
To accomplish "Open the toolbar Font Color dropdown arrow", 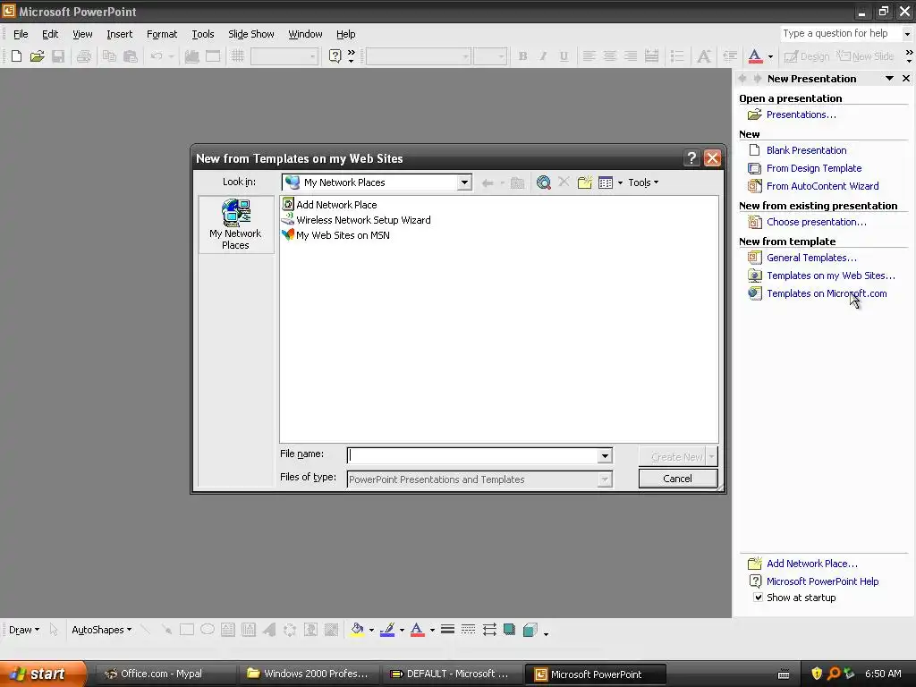I will (770, 56).
